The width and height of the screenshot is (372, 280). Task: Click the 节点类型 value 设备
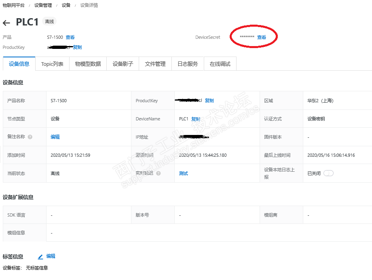[x=55, y=119]
